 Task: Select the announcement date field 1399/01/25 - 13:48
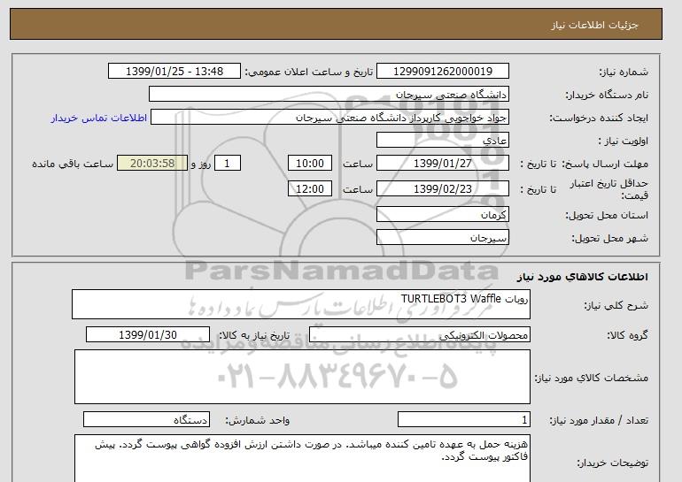(174, 72)
